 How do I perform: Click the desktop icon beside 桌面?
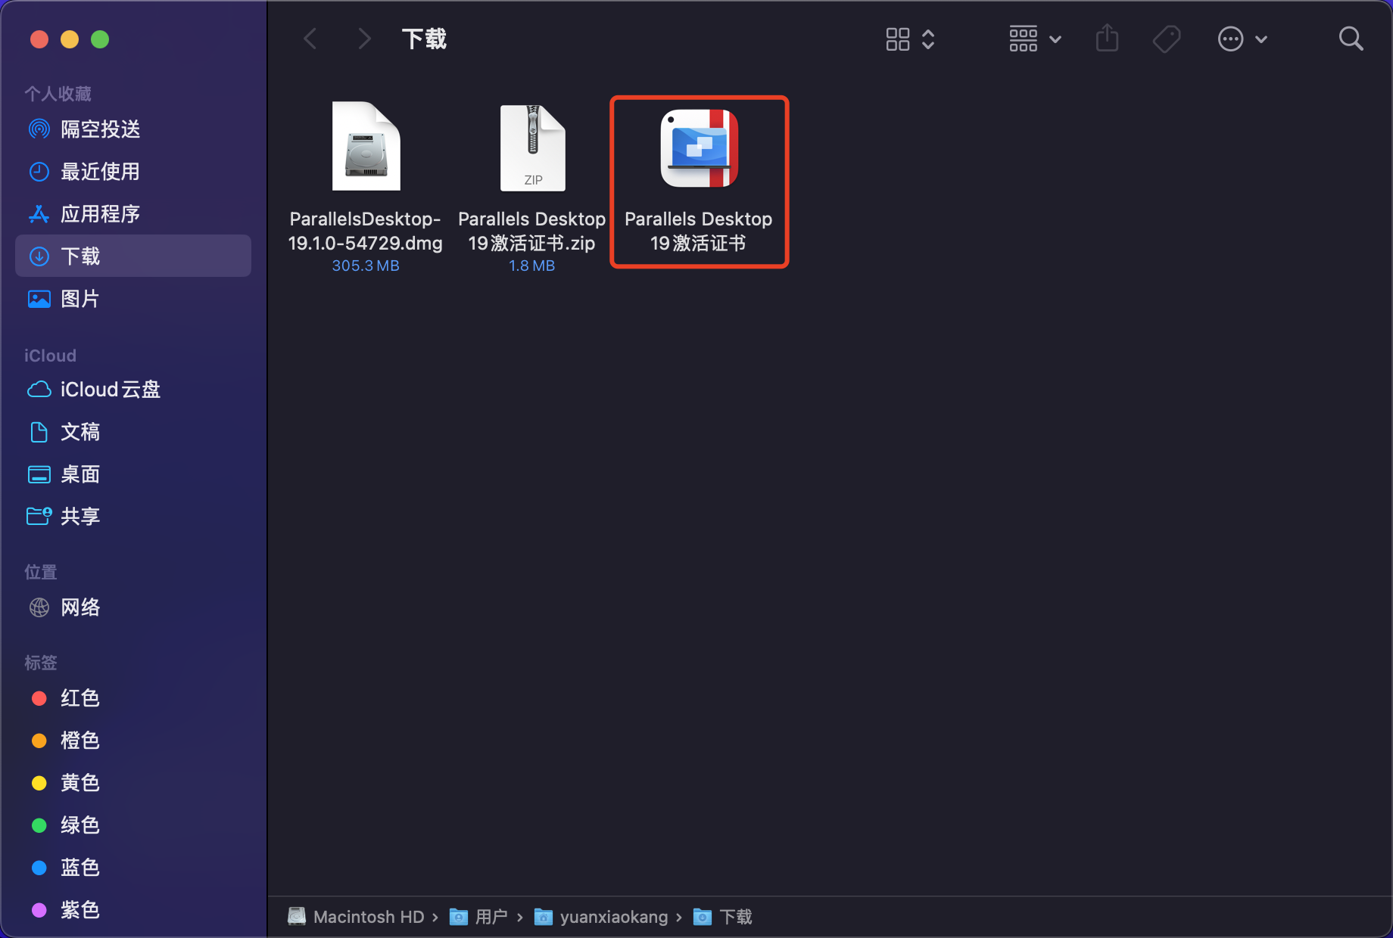coord(39,474)
